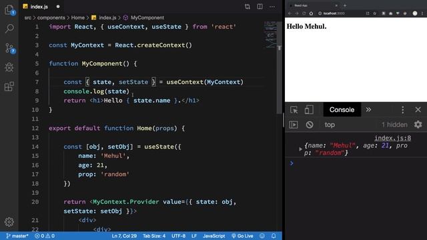Open the DevTools customize menu
The width and height of the screenshot is (427, 240).
[403, 109]
